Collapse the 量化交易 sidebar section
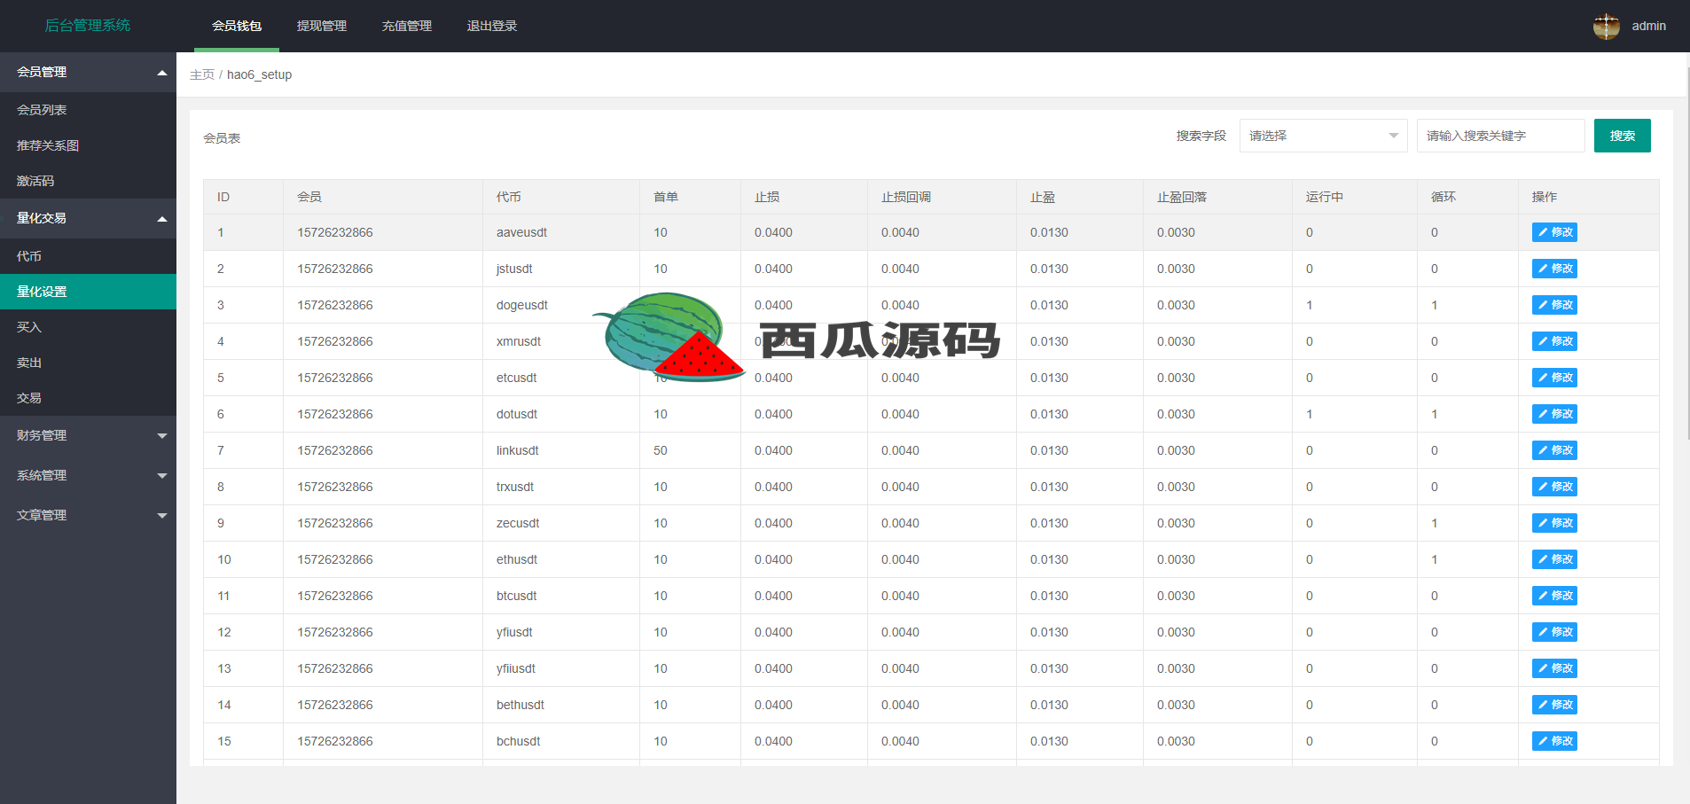Viewport: 1690px width, 804px height. 88,218
